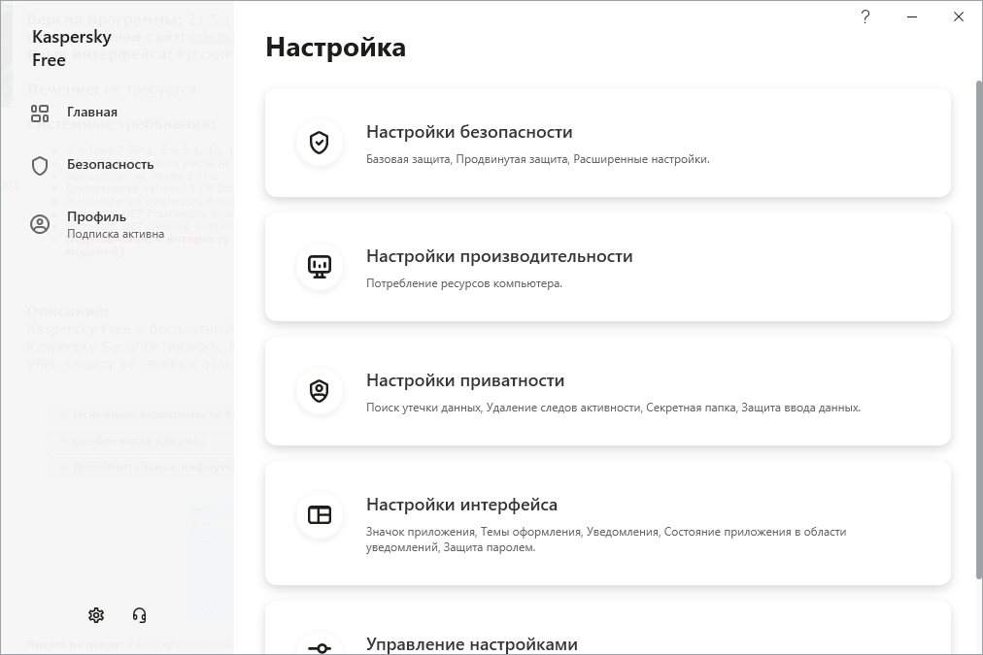Open the Настройки приватности title

point(465,380)
